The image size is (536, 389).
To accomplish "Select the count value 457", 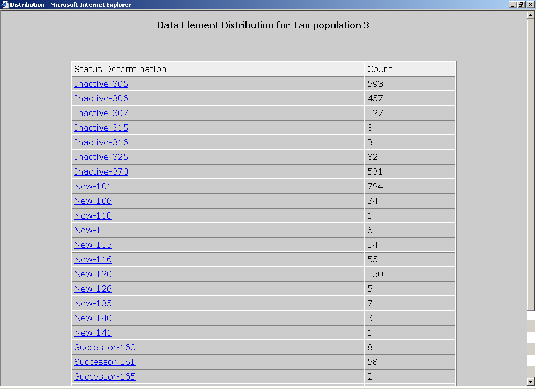I will point(375,98).
